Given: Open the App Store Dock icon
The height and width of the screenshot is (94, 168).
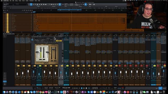Looking at the screenshot, I should click(x=34, y=92).
